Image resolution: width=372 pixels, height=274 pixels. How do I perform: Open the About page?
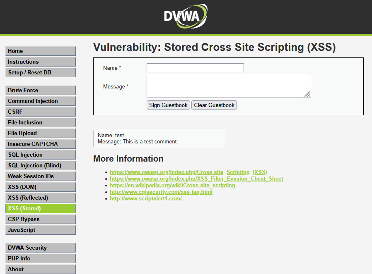click(x=41, y=269)
